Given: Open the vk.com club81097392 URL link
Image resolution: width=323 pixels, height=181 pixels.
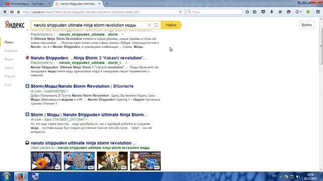Looking at the screenshot, I should (x=48, y=92).
